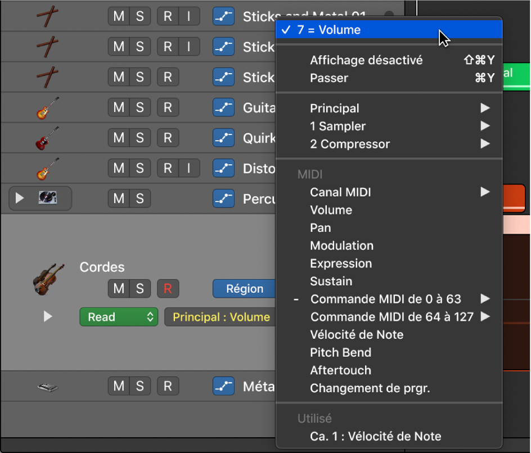Click the sunburst guitar icon on Guita track
The height and width of the screenshot is (453, 531).
pyautogui.click(x=47, y=107)
